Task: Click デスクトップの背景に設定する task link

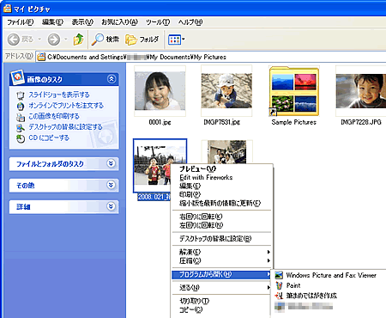Action: [x=65, y=127]
